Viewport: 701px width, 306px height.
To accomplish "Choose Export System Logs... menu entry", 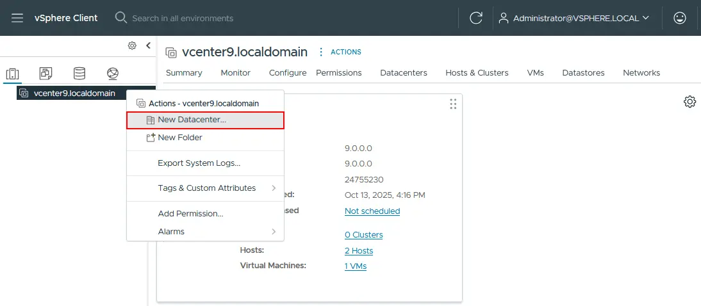I will (205, 163).
